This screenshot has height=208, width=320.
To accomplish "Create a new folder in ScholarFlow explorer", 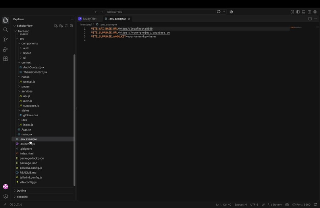I will (x=61, y=26).
